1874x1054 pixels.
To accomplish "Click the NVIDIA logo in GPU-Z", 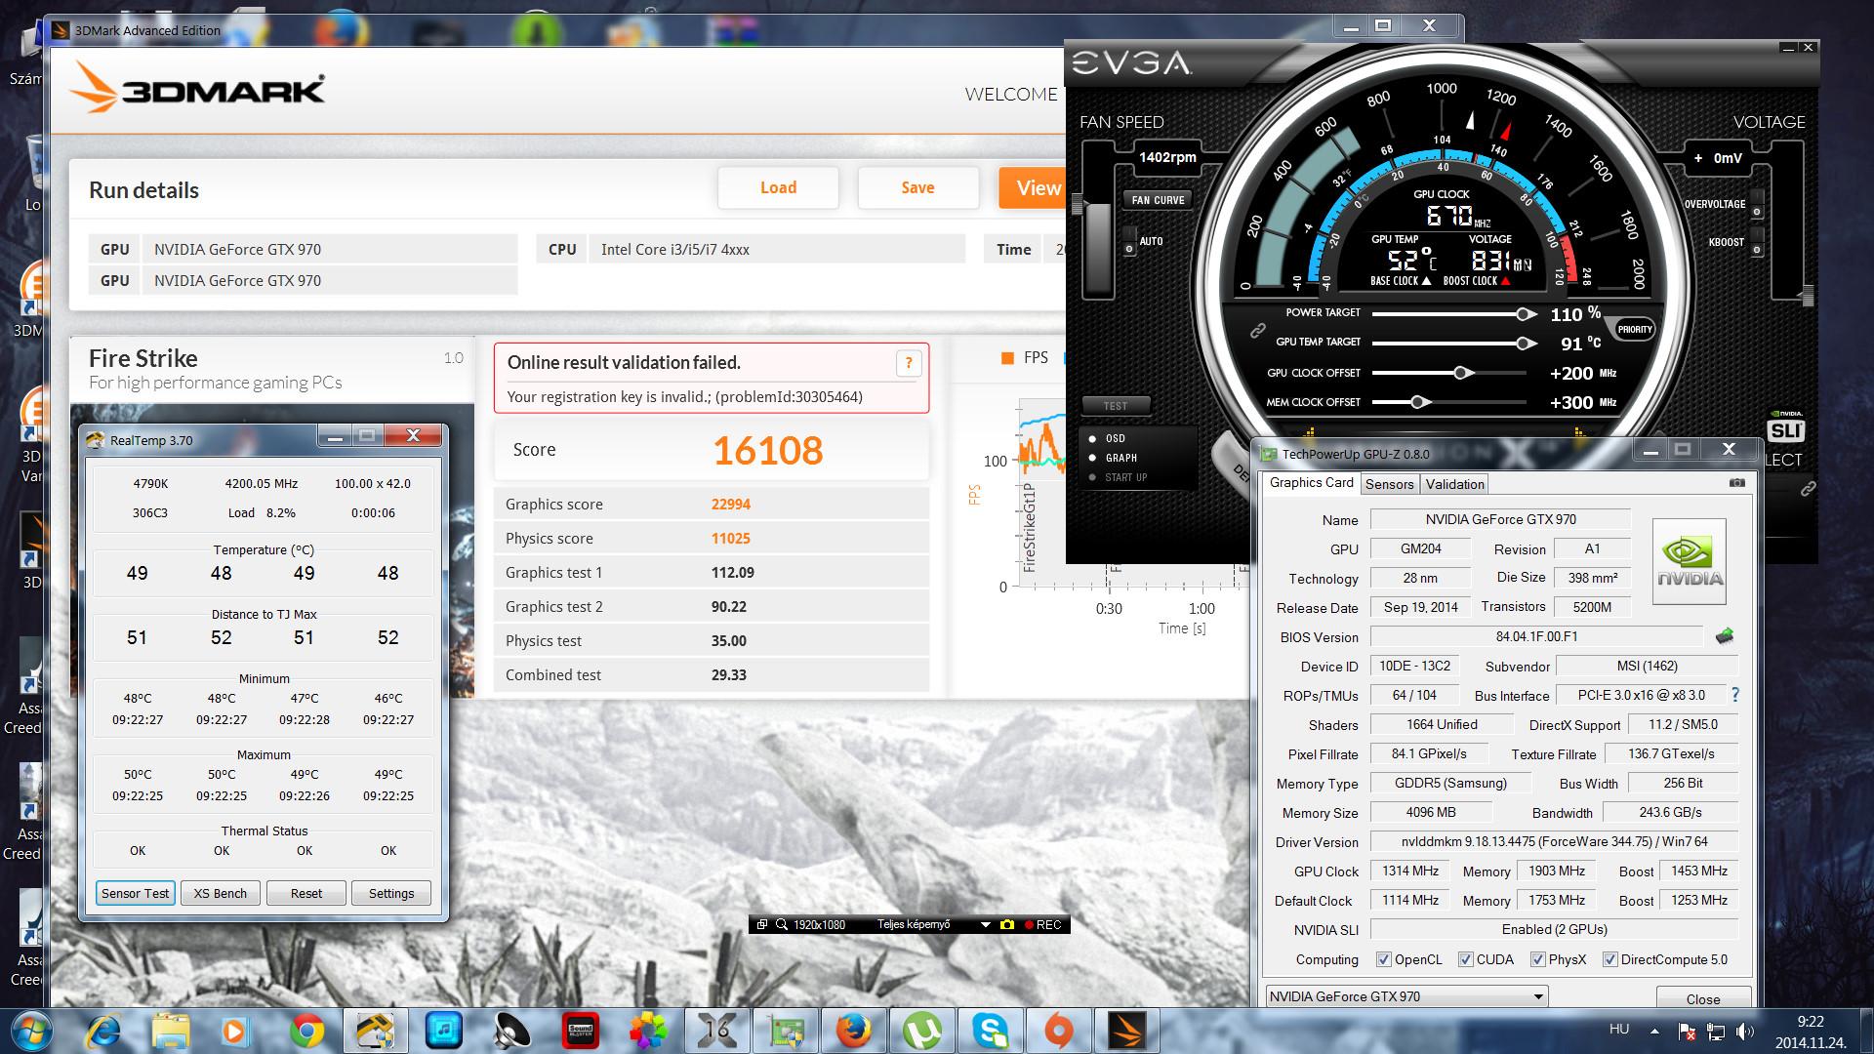I will (x=1690, y=562).
